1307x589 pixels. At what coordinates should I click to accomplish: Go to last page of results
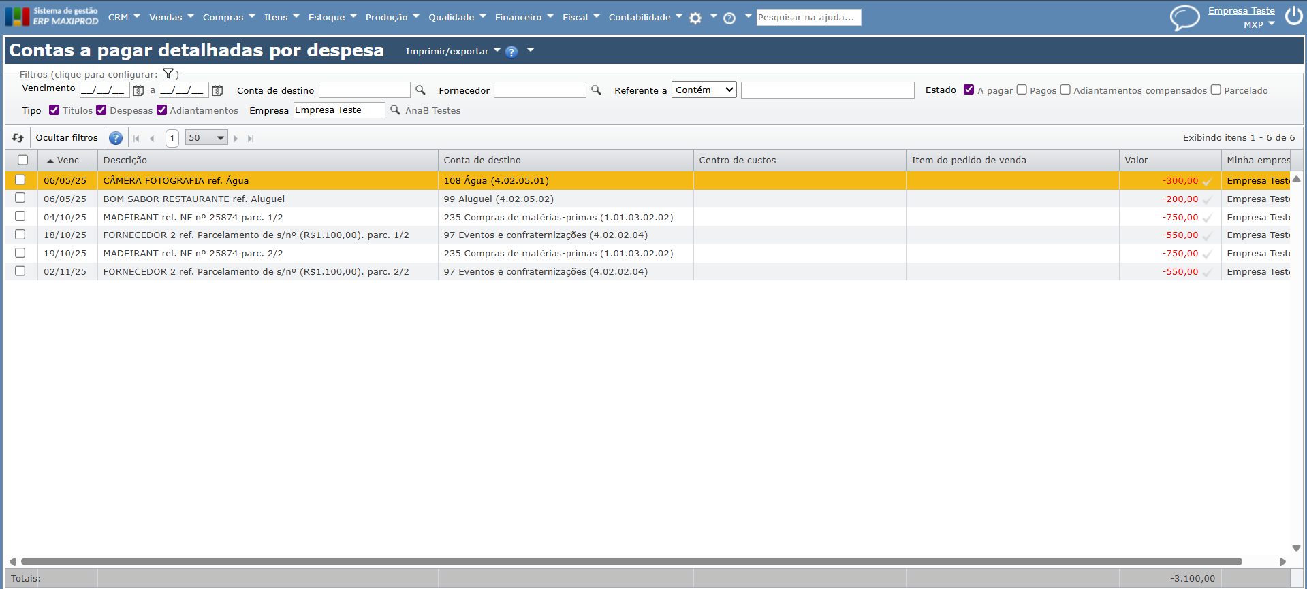(251, 139)
